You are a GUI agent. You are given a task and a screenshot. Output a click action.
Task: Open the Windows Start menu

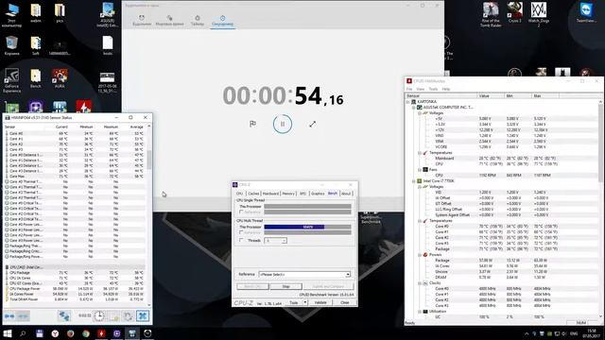pos(8,333)
